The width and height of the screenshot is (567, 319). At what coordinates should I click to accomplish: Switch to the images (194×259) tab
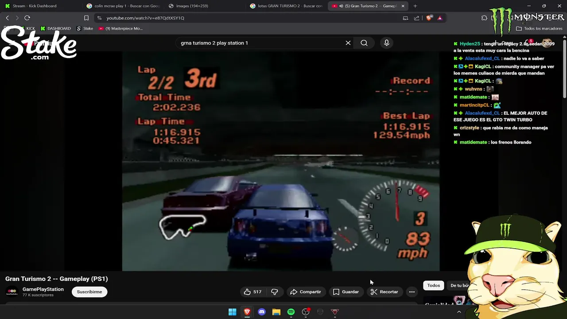pyautogui.click(x=205, y=6)
